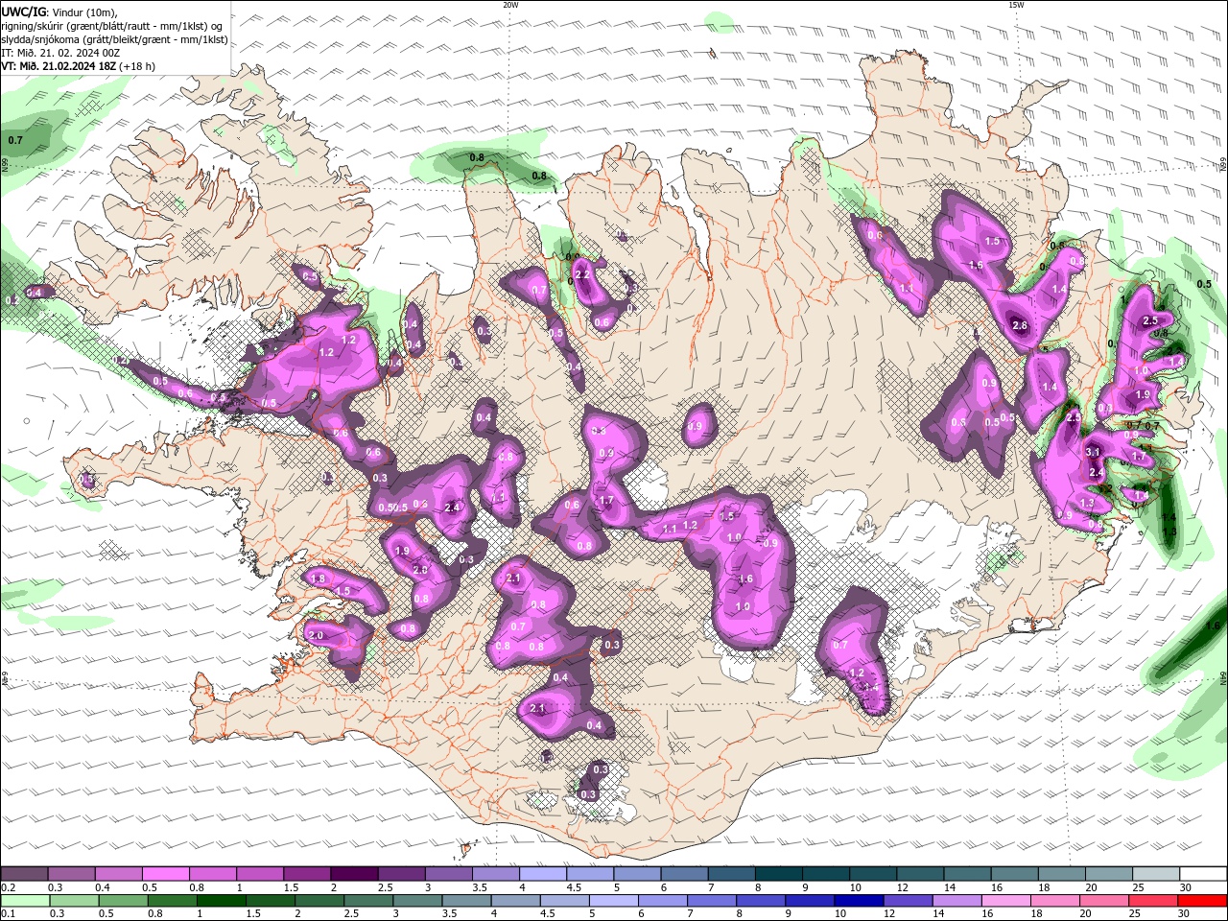Pick the dark teal upper swatch labeled 8
1228x921 pixels.
point(777,874)
